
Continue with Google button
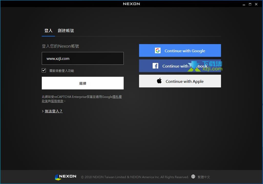tap(180, 51)
